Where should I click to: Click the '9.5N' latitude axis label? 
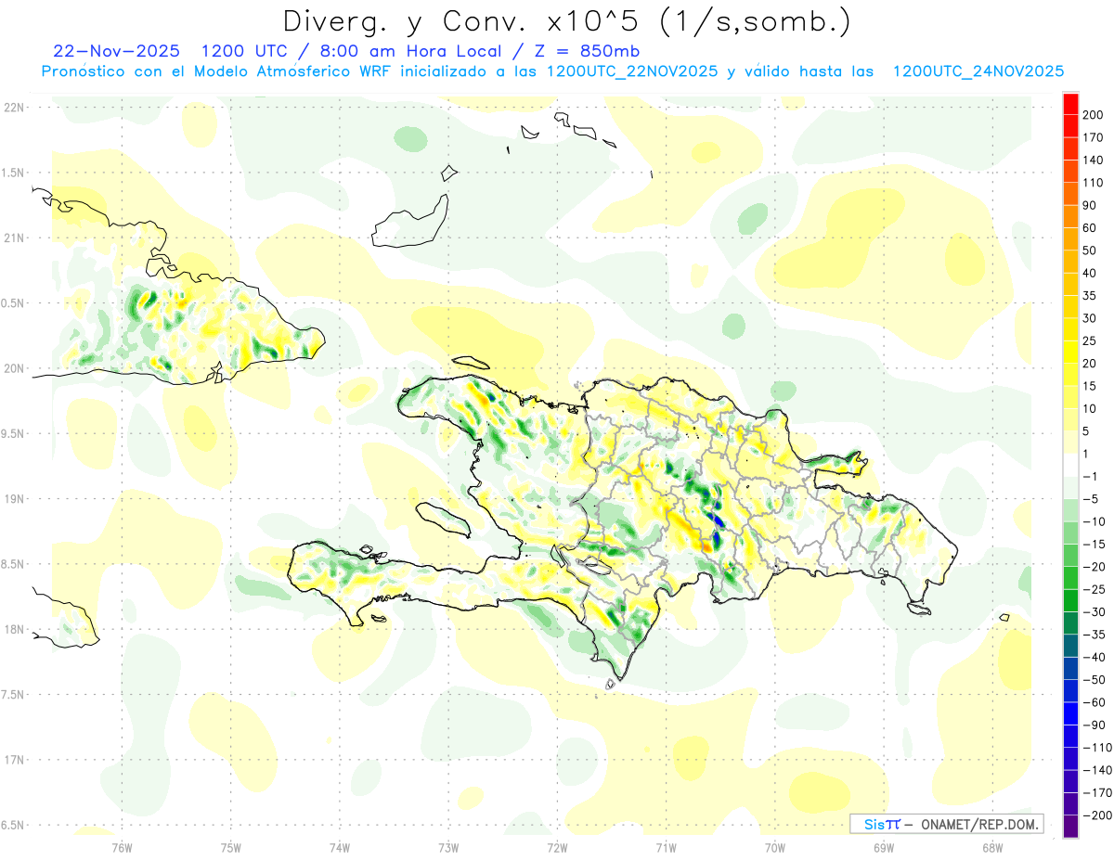[x=13, y=433]
